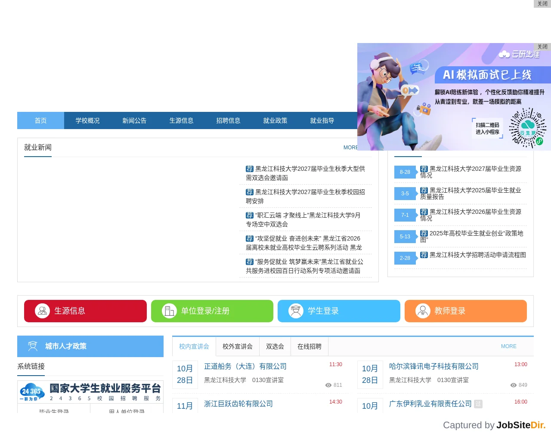Open the 首页 navigation tab
551x438 pixels.
(x=40, y=120)
